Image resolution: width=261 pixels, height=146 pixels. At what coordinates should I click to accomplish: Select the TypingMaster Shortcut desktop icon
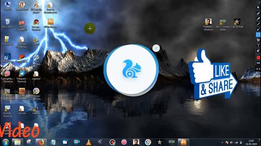(x=7, y=77)
